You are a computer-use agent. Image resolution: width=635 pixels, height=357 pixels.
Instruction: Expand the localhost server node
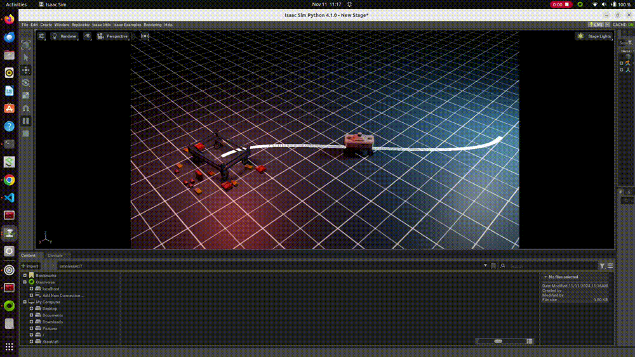click(x=31, y=289)
